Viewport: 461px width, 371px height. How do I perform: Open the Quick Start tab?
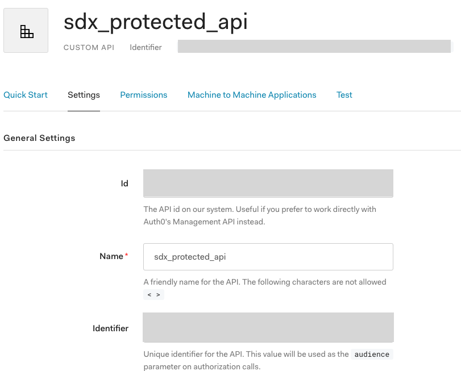point(26,95)
